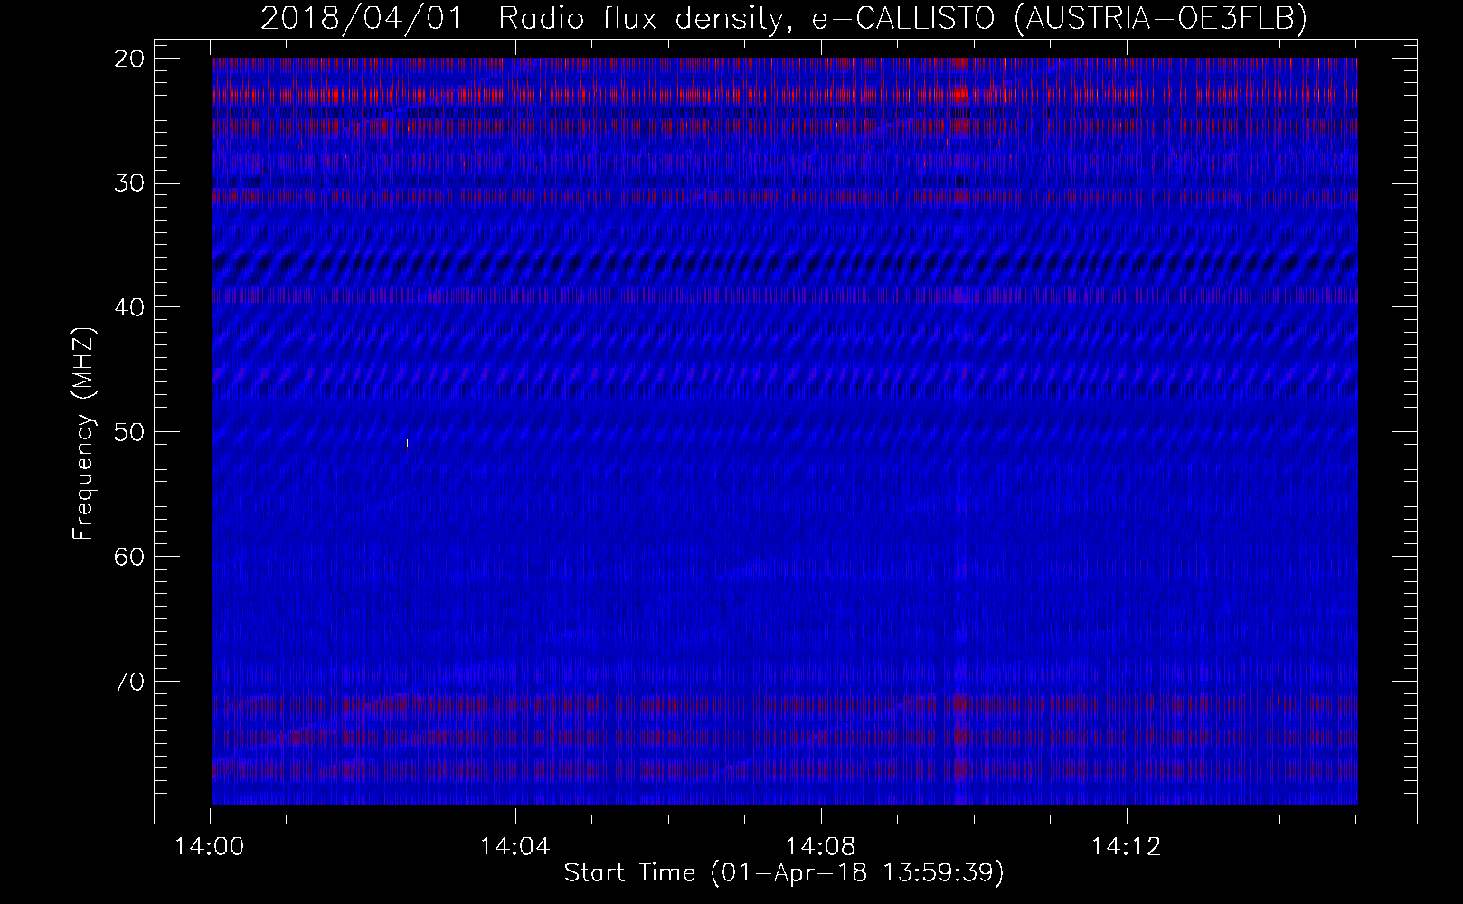Click the '60' frequency tick label
This screenshot has height=904, width=1463.
click(x=130, y=556)
